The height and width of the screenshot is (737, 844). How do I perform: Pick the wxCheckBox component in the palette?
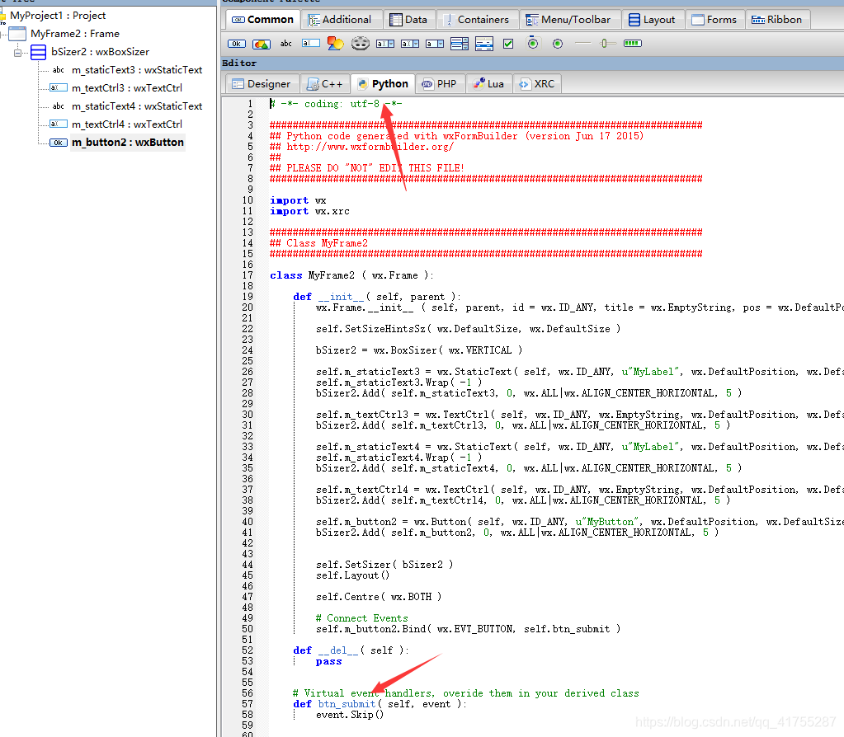point(508,44)
